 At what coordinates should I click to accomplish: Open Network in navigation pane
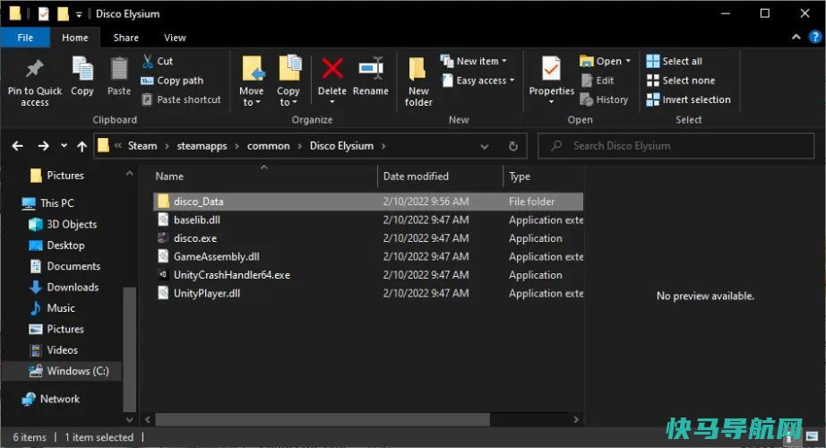click(51, 399)
